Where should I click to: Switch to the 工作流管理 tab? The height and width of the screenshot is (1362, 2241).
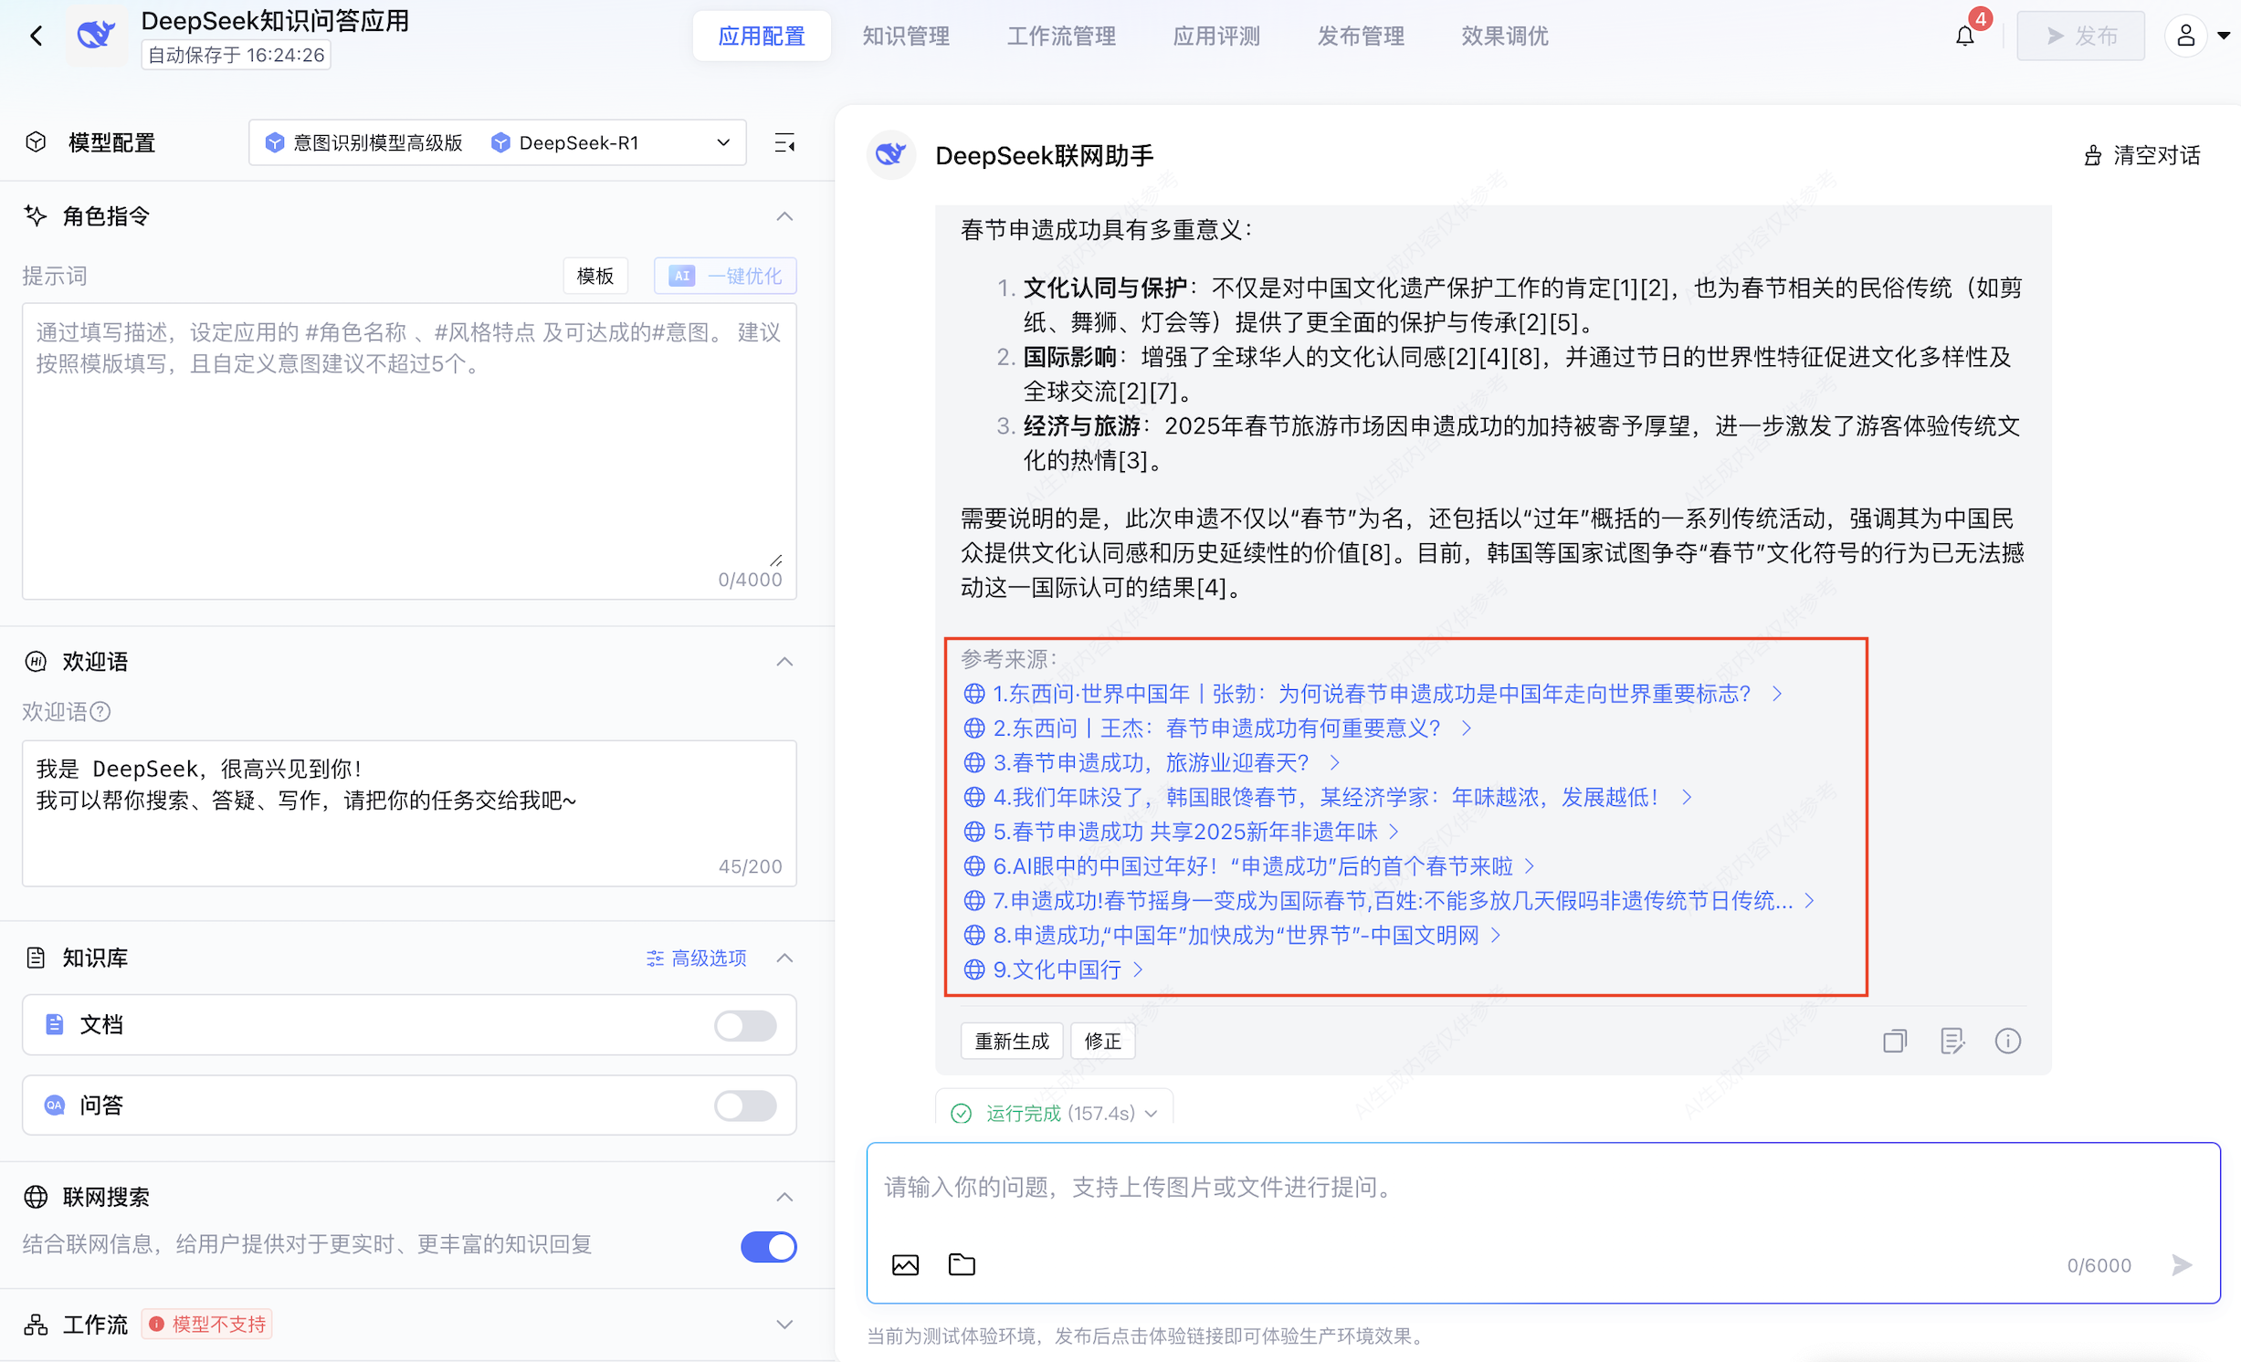pyautogui.click(x=1061, y=36)
